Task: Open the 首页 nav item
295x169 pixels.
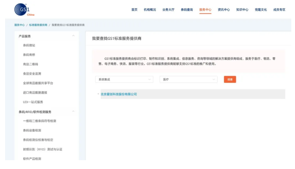Action: click(x=135, y=10)
